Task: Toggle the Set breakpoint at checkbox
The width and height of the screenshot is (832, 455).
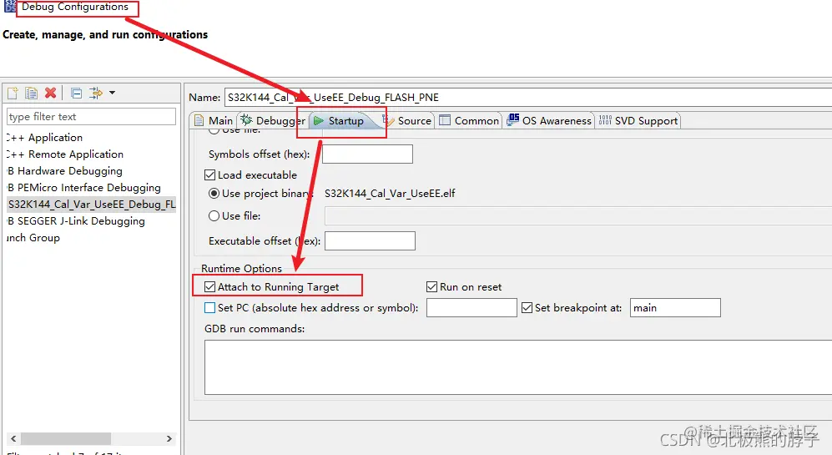Action: click(x=527, y=308)
